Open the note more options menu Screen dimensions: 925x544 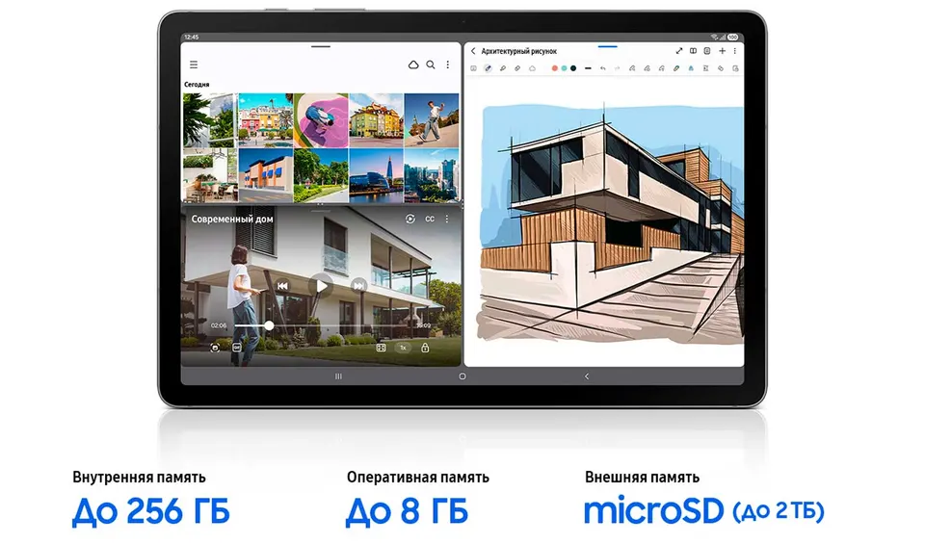[x=735, y=51]
